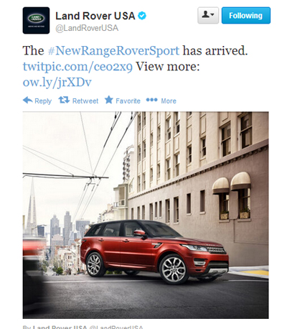This screenshot has height=329, width=287.
Task: Click the @LandRoverUSA handle
Action: pos(87,28)
